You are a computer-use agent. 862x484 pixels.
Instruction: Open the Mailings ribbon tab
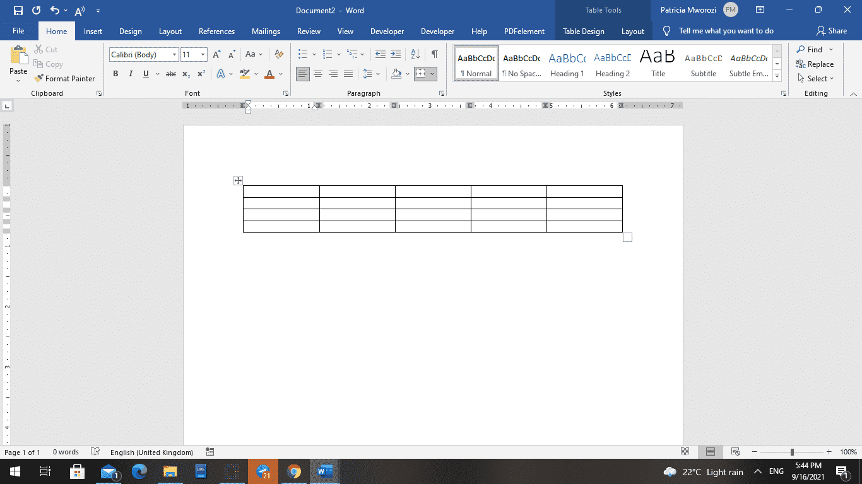tap(266, 30)
